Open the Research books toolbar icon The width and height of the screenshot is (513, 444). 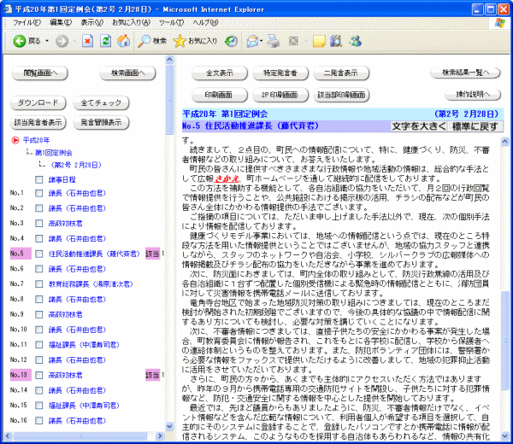336,41
